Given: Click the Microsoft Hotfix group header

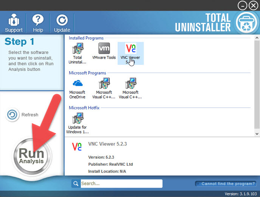Looking at the screenshot, I should pyautogui.click(x=84, y=108).
